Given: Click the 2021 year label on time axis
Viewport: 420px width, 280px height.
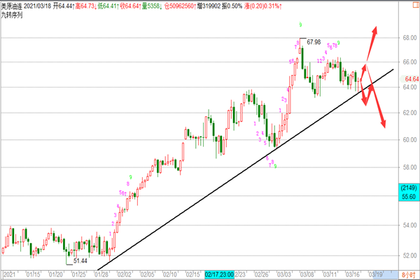Looking at the screenshot, I should click(x=9, y=275).
